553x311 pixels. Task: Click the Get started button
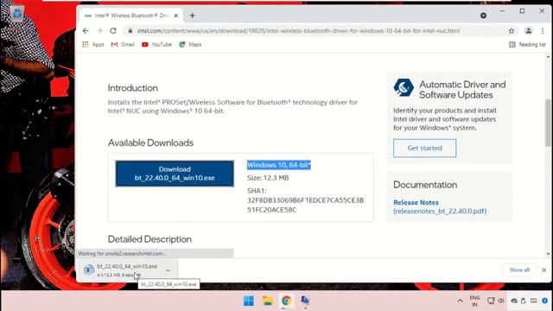[x=424, y=148]
